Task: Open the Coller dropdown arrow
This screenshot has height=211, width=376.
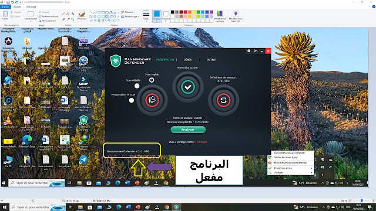Action: [x=5, y=21]
